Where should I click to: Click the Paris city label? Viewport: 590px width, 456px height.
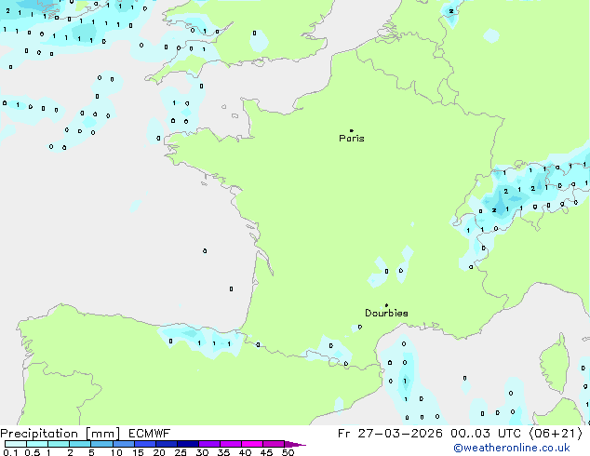click(352, 138)
